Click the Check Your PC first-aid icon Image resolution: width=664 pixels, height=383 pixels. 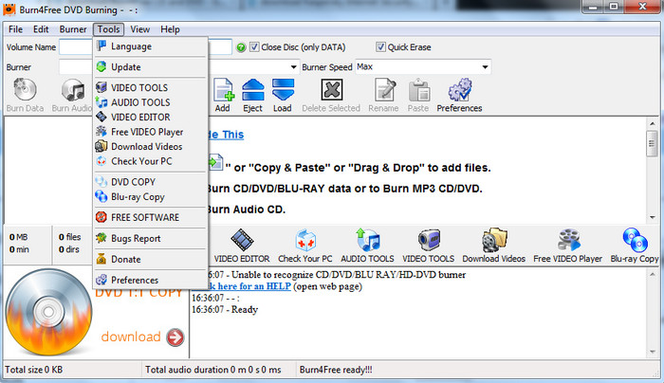305,241
